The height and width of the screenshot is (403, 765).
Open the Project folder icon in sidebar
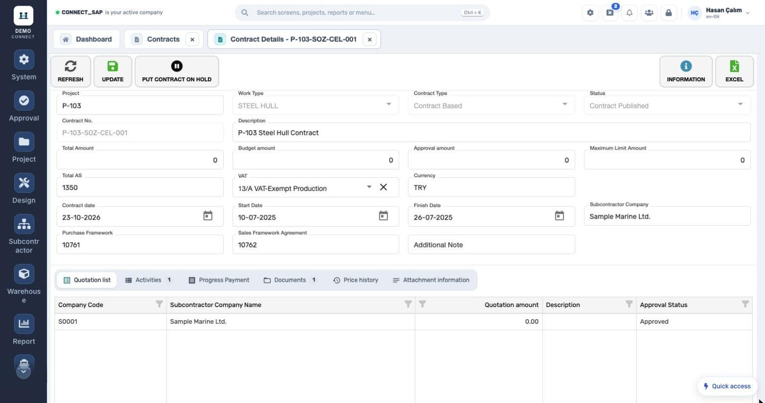[x=24, y=142]
